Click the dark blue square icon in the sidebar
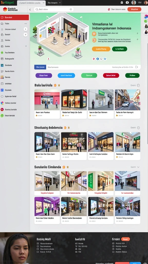Viewport: 148px width, 264px height. pos(2,65)
